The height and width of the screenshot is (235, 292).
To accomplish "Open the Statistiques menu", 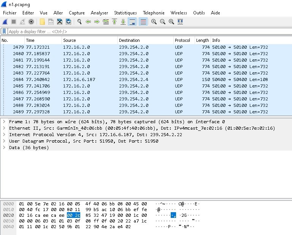I will 125,13.
